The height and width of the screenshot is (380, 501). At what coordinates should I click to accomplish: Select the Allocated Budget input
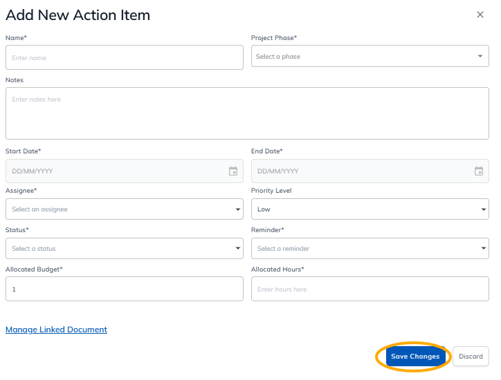click(124, 289)
